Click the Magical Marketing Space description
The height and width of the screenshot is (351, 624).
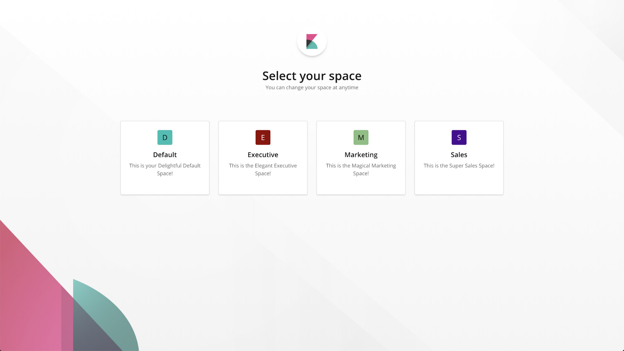pos(361,169)
